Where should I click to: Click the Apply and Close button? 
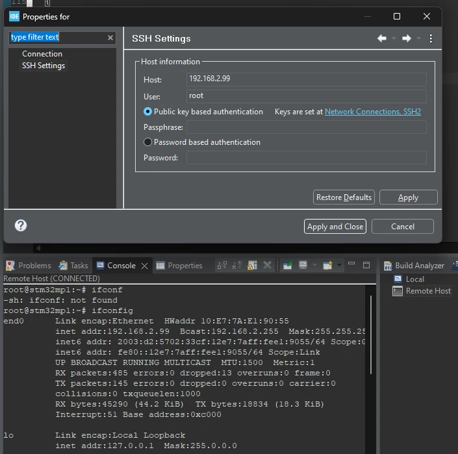coord(335,227)
